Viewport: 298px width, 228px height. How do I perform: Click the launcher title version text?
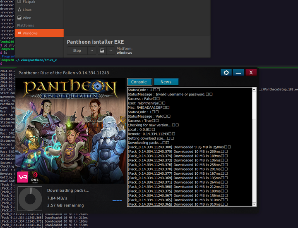[x=64, y=73]
